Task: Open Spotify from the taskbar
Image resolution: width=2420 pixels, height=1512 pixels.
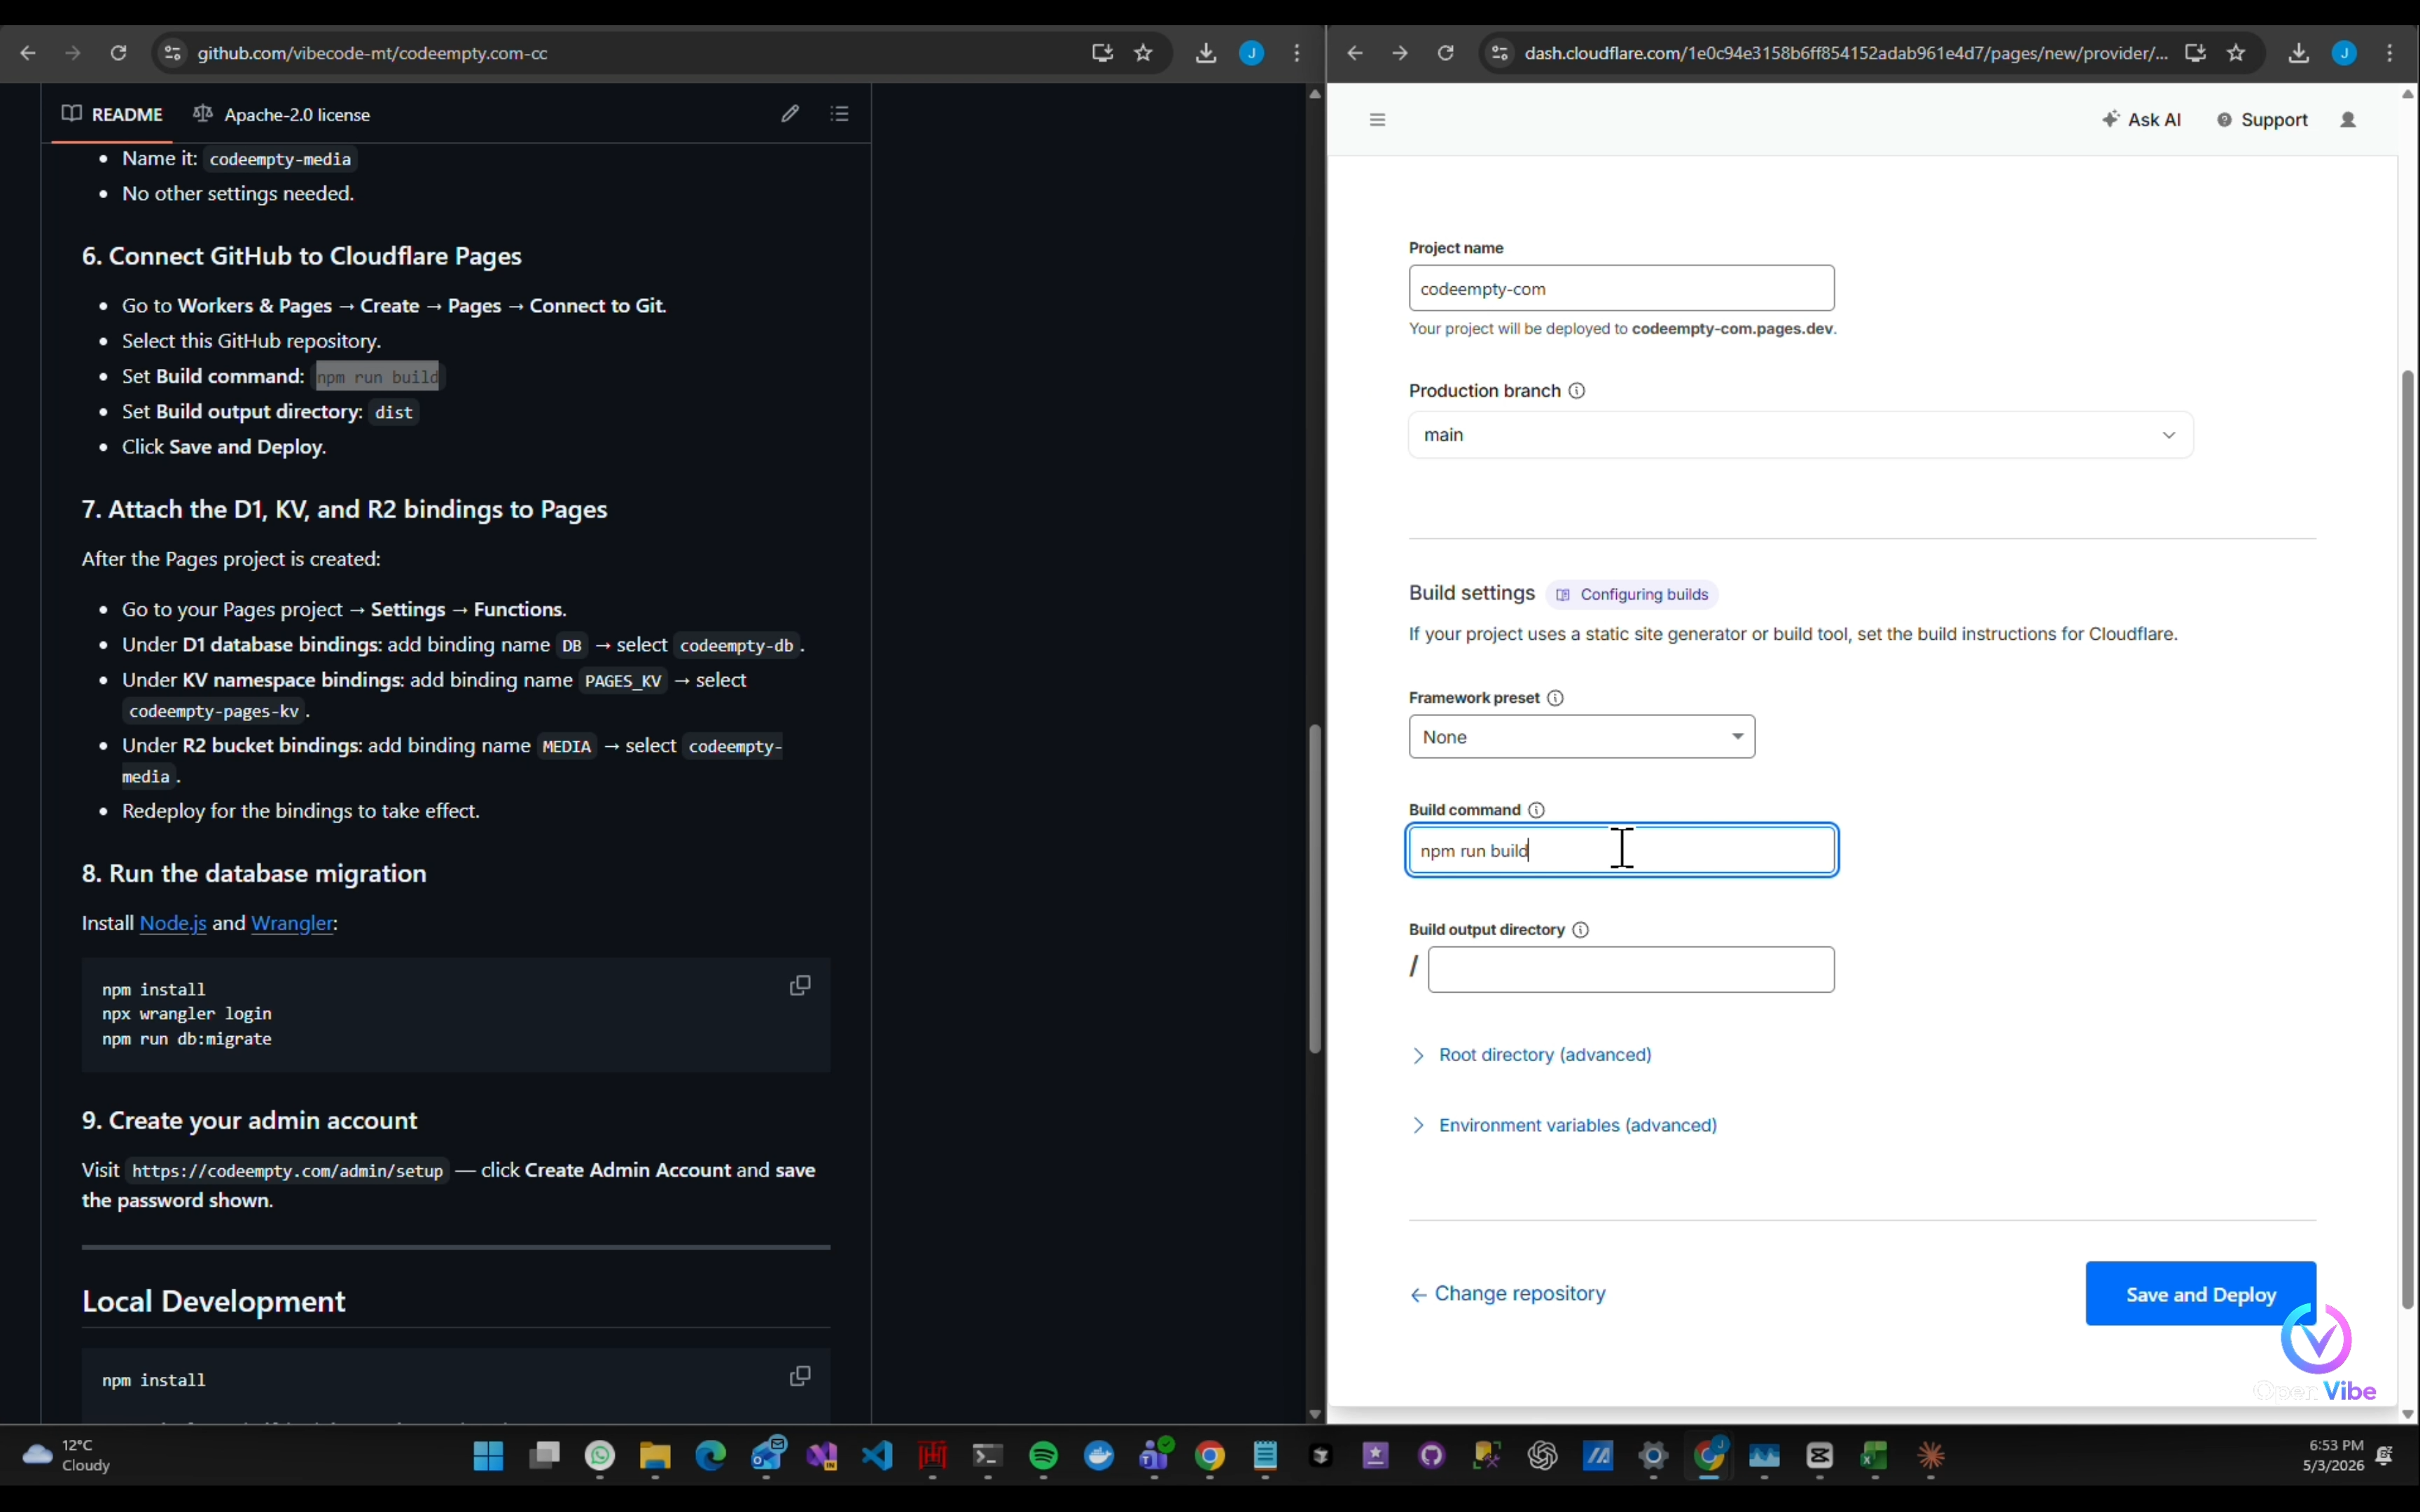Action: pos(1043,1456)
